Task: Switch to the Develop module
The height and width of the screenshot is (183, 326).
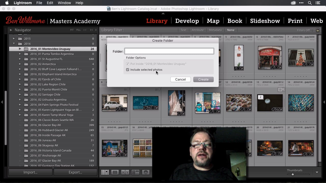Action: pos(187,21)
